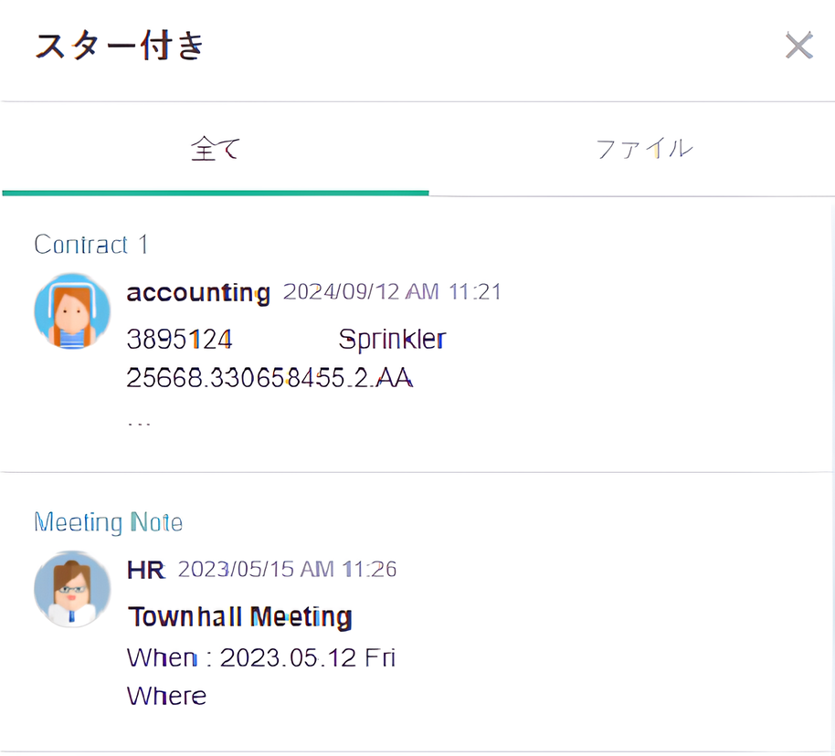This screenshot has height=756, width=835.
Task: Click the スター付き panel title
Action: 119,46
